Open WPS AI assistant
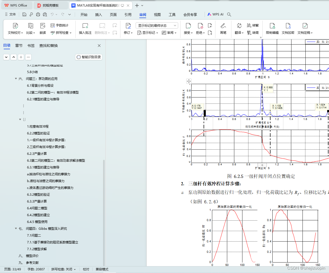The image size is (329, 273). 215,14
